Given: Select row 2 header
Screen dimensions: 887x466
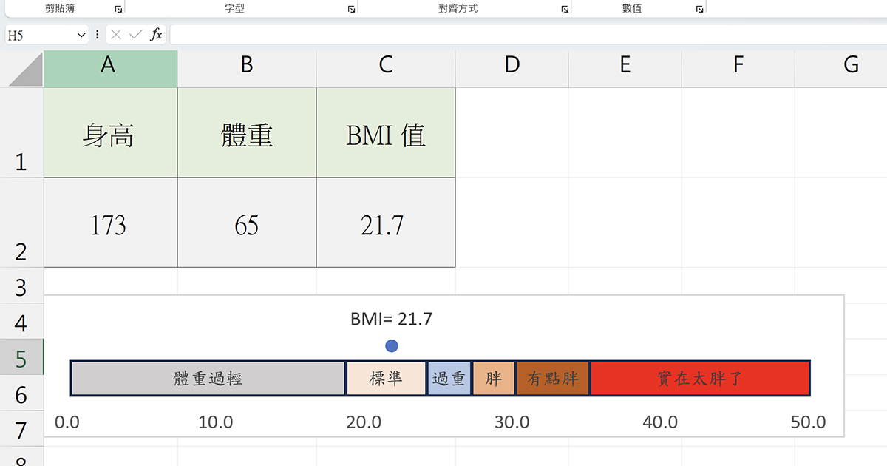Looking at the screenshot, I should 22,222.
